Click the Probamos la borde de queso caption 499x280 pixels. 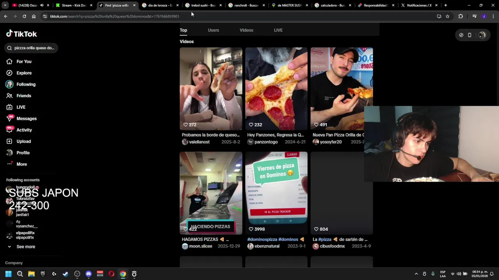coord(211,135)
